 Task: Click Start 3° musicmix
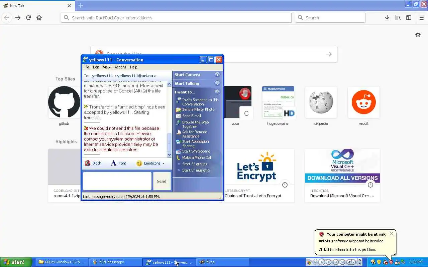point(193,170)
